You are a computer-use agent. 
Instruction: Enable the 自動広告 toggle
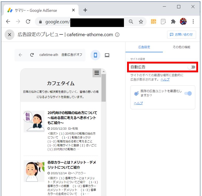[192, 67]
